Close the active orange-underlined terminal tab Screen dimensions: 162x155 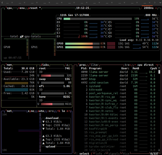[x=149, y=3]
